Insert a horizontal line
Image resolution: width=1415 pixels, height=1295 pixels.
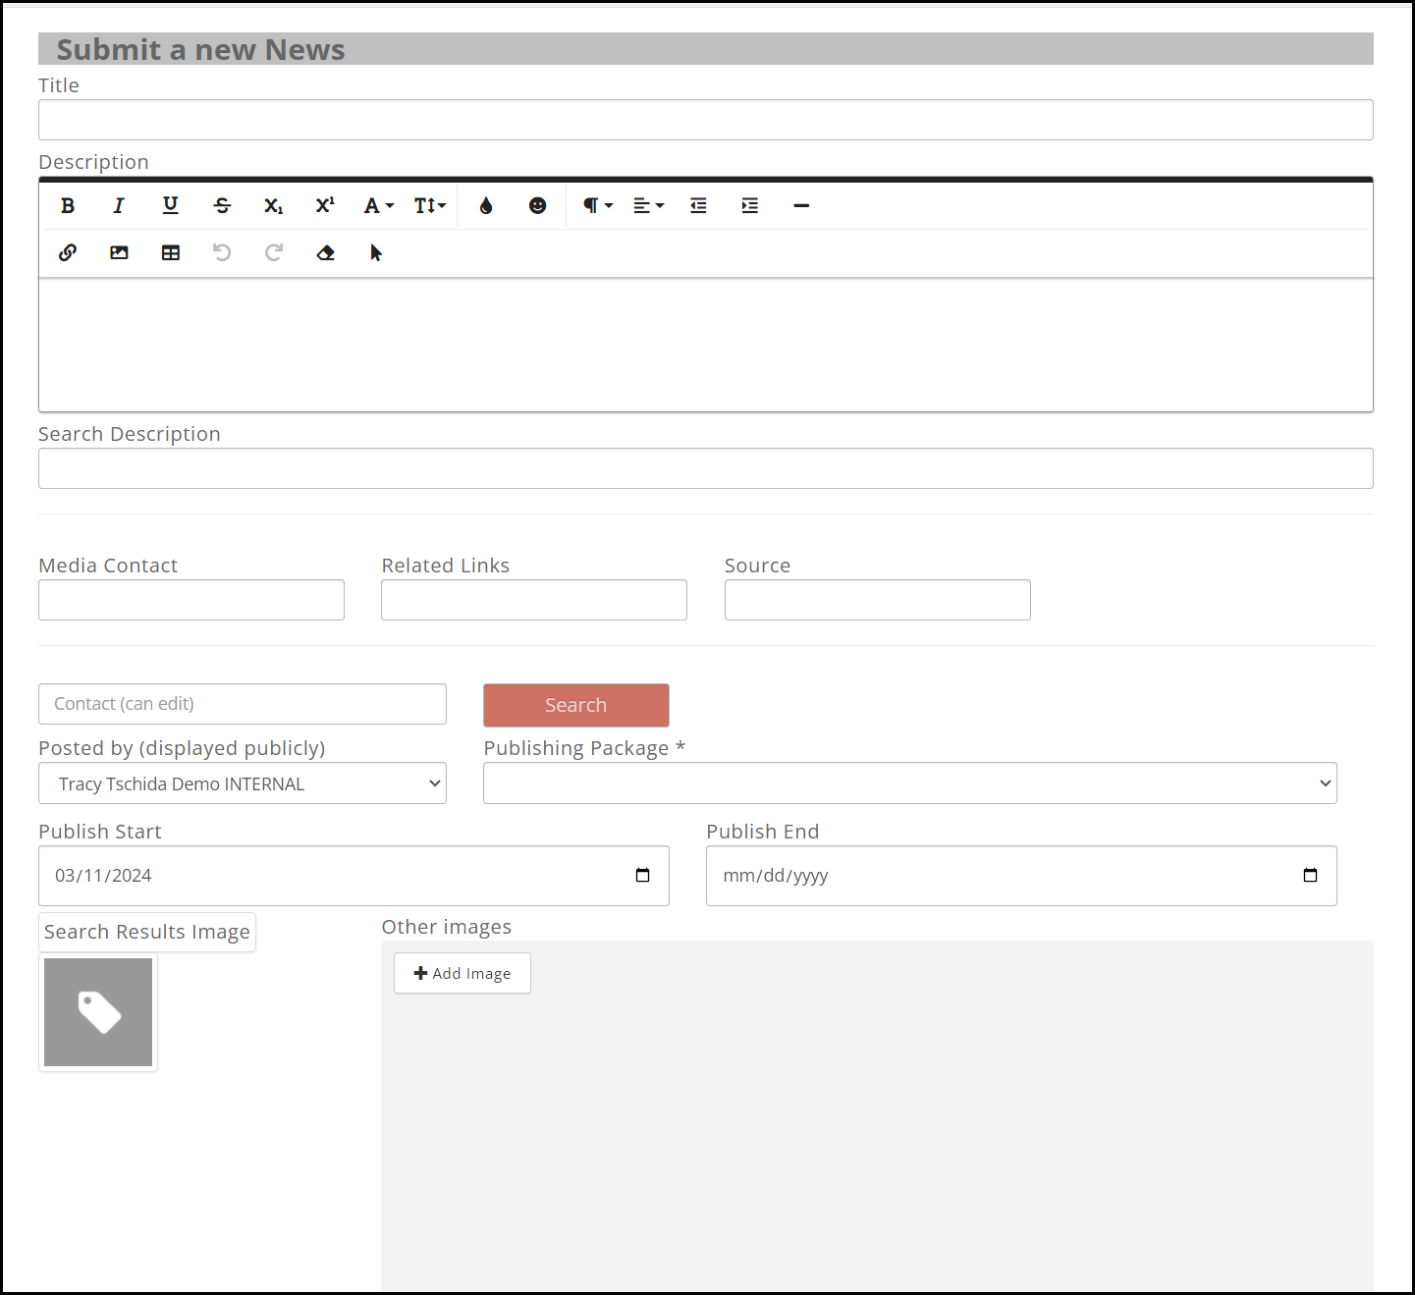click(x=801, y=205)
